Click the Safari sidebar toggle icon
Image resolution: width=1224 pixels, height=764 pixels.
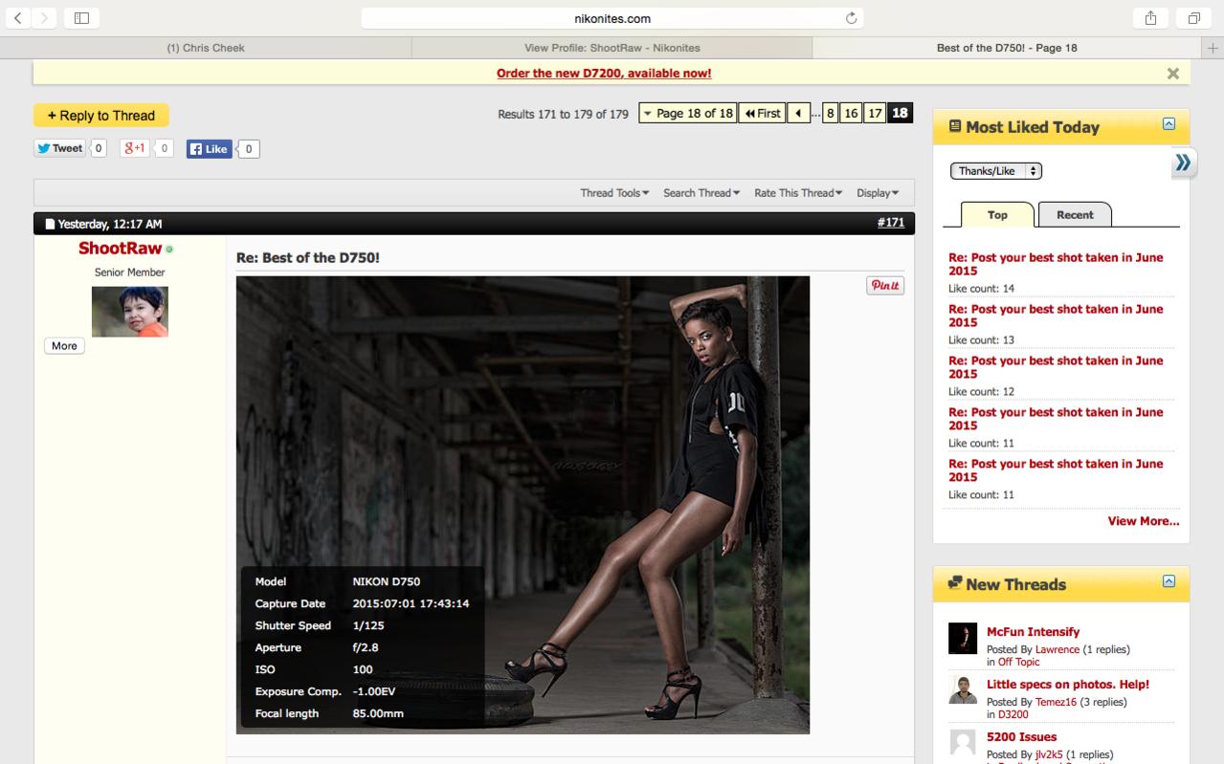pos(81,18)
